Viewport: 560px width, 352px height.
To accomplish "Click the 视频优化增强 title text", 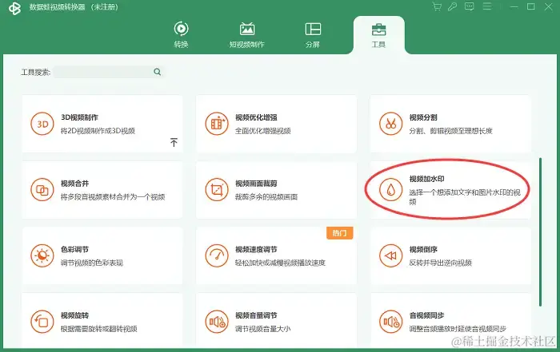I will [x=256, y=117].
